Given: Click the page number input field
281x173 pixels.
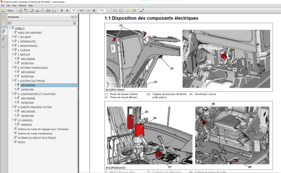Looking at the screenshot, I should point(74,11).
